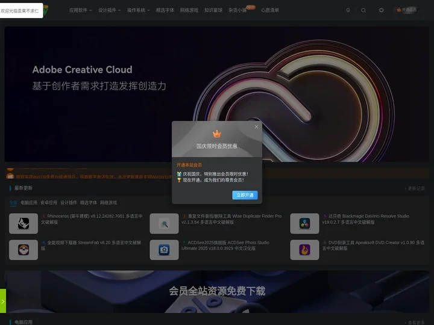Click the Wise Duplicate Finder Pro icon
This screenshot has width=434, height=325.
(164, 223)
